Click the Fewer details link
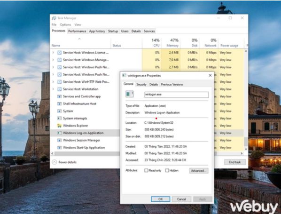 click(x=67, y=162)
